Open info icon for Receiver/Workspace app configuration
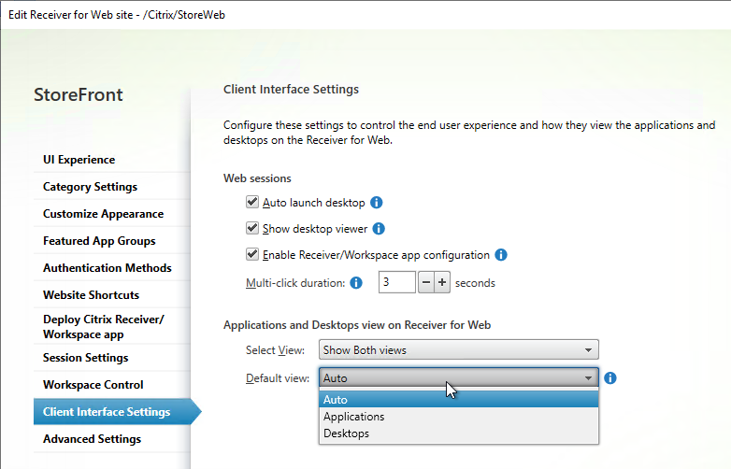Screen dimensions: 731x469 click(501, 255)
